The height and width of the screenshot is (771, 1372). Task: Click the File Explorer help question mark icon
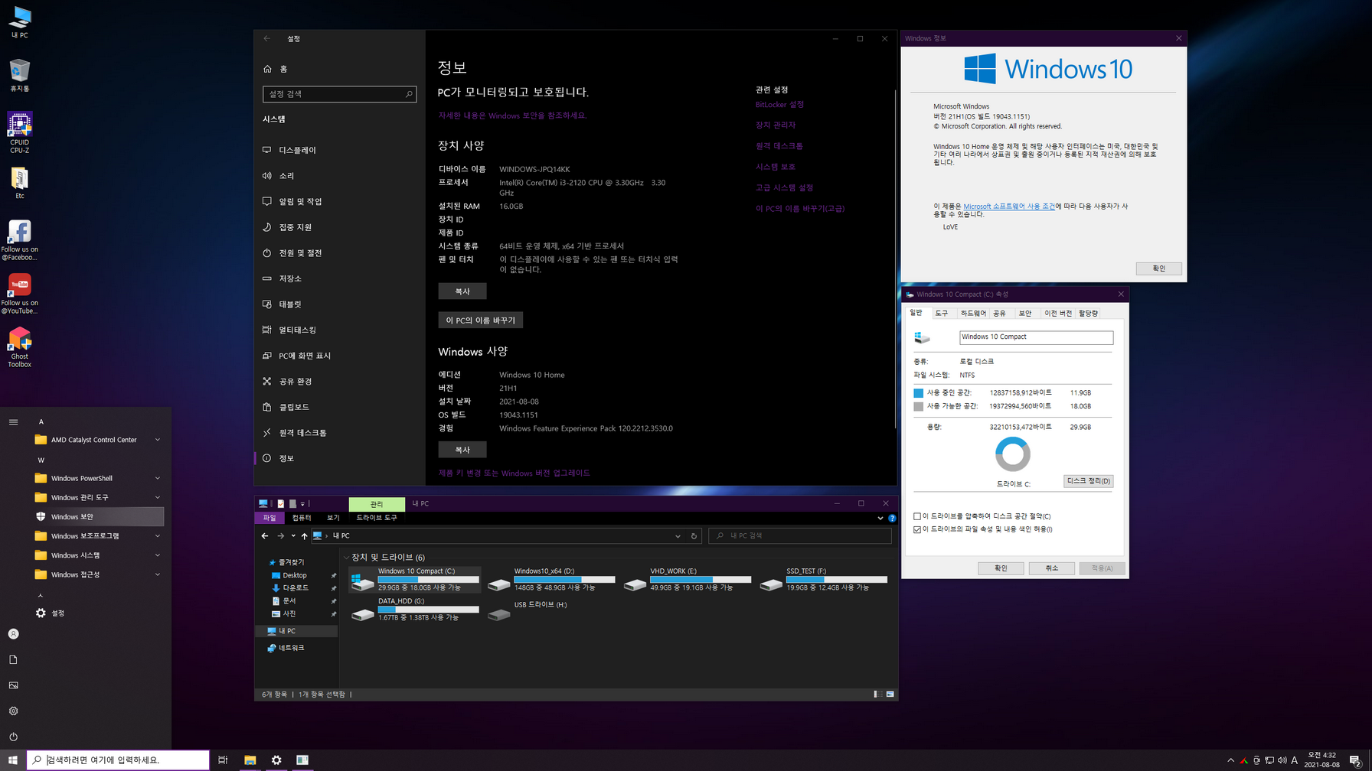pyautogui.click(x=892, y=518)
